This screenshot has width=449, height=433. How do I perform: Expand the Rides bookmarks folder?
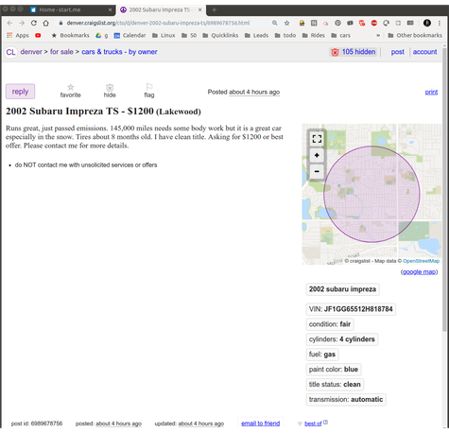click(314, 35)
